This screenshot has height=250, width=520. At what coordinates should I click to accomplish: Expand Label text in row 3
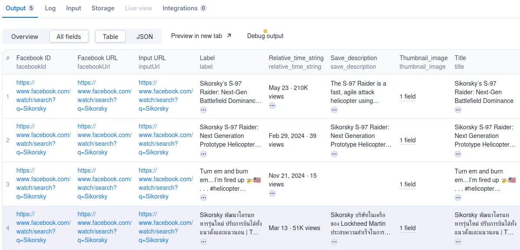click(x=203, y=198)
